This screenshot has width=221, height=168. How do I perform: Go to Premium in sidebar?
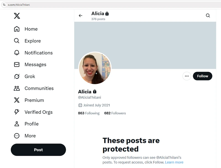(34, 100)
